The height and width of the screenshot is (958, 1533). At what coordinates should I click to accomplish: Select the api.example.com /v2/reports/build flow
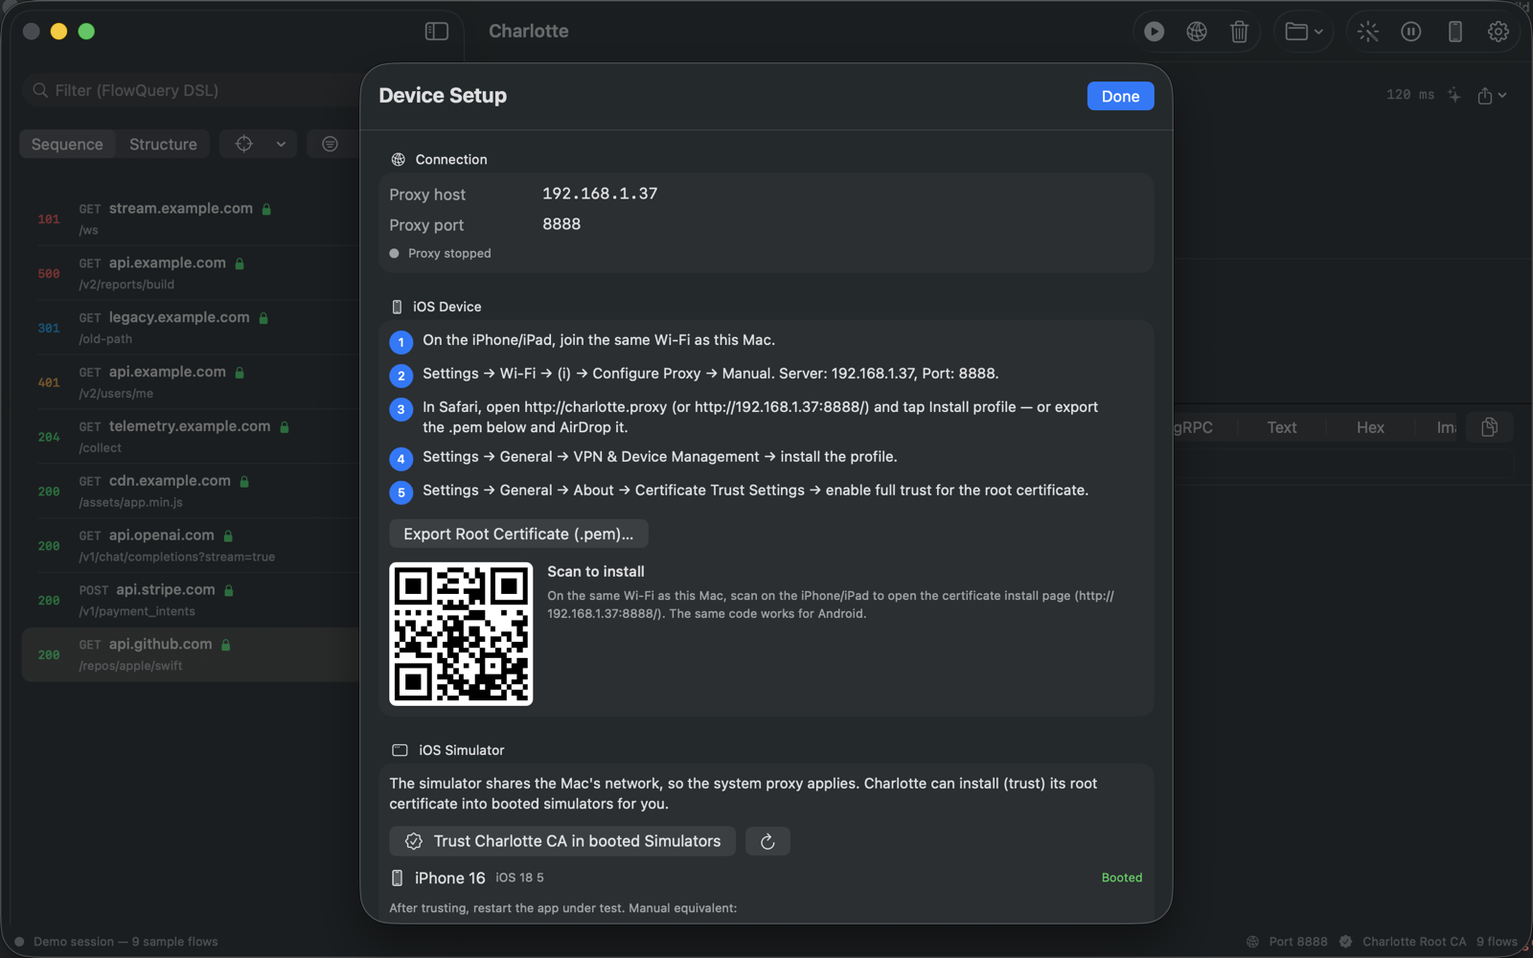click(190, 273)
